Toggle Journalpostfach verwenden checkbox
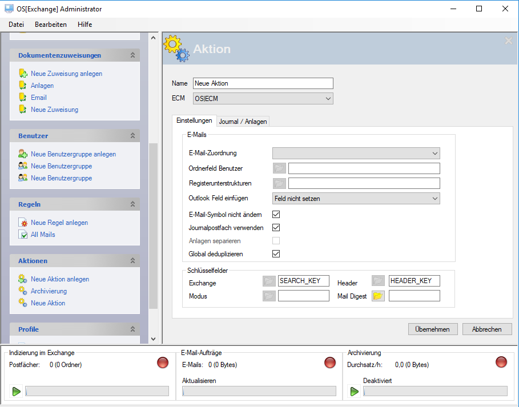Viewport: 519px width, 407px height. pos(276,228)
